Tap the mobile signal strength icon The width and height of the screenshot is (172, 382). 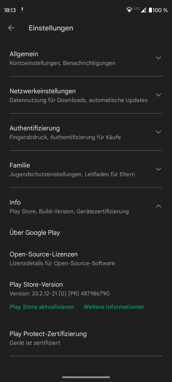tap(144, 10)
